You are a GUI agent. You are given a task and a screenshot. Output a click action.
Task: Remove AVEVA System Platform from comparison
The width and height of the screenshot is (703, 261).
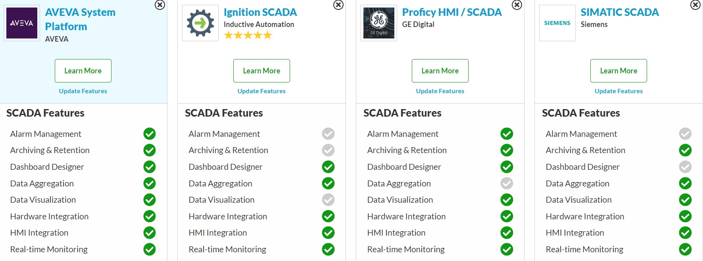[160, 5]
